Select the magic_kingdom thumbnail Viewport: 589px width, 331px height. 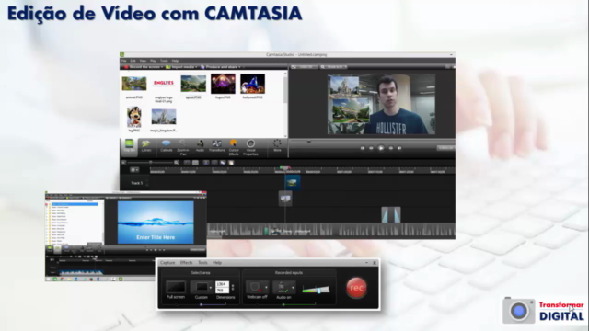tap(164, 117)
